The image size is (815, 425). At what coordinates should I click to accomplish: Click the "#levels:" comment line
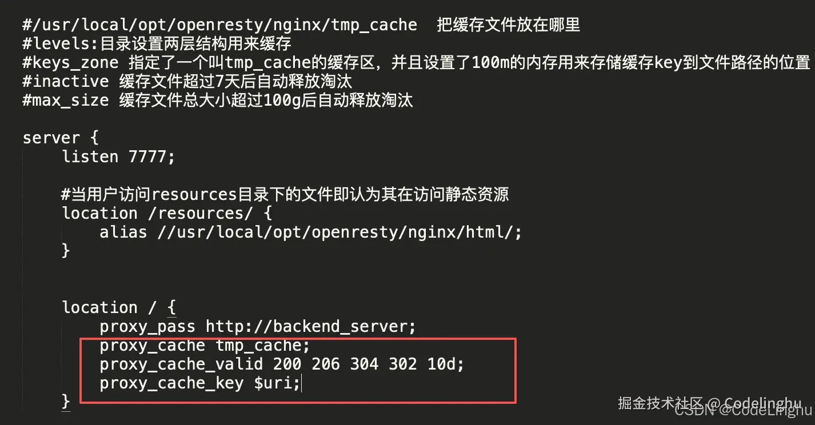[157, 44]
